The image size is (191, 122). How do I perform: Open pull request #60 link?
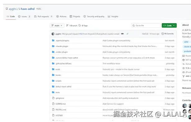pos(81,34)
